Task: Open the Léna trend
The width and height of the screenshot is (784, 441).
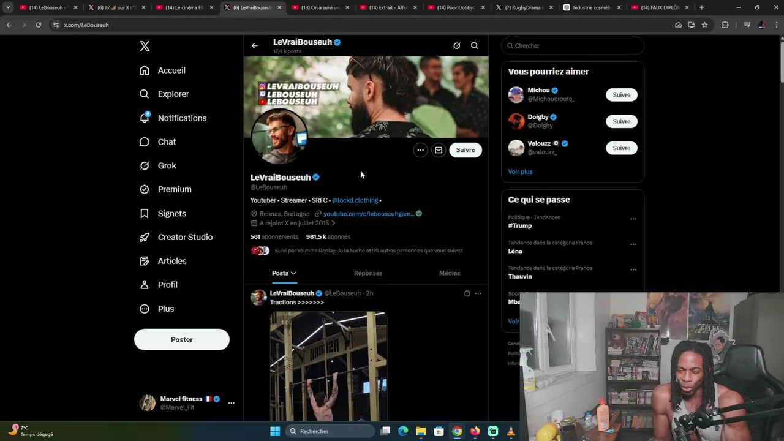Action: [x=515, y=251]
